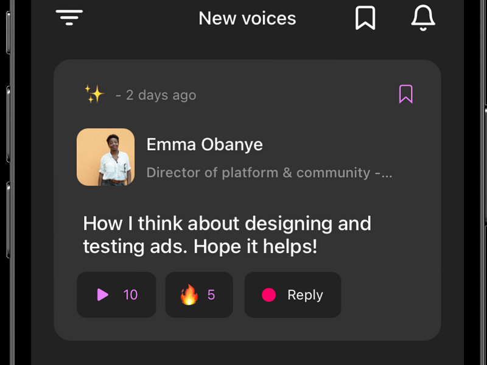Screen dimensions: 487x365
Task: Open saved items from the header bookmark icon
Action: (365, 18)
